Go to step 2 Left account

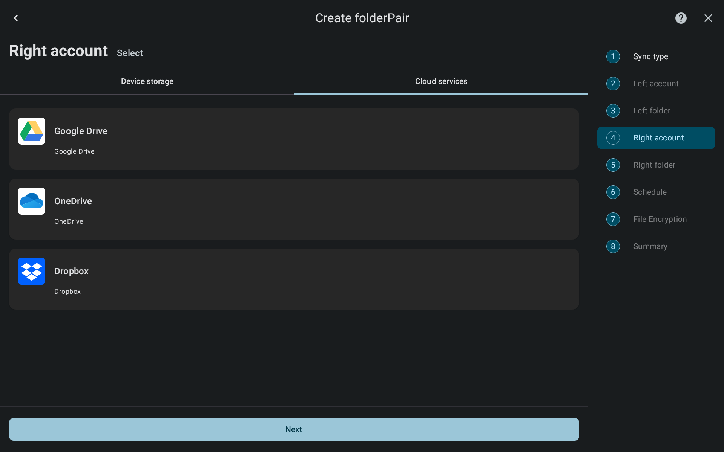coord(656,84)
